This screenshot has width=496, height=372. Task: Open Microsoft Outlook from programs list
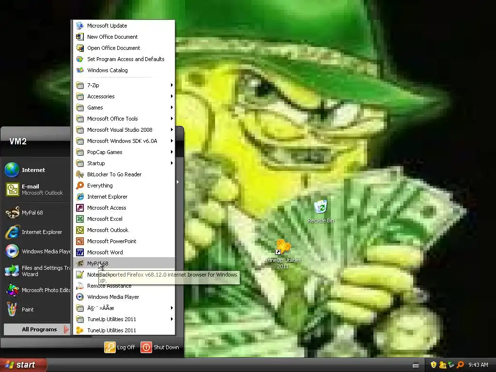pos(124,230)
